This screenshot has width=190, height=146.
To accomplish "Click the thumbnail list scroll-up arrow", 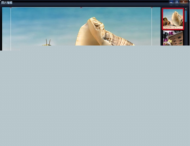I will (x=186, y=9).
